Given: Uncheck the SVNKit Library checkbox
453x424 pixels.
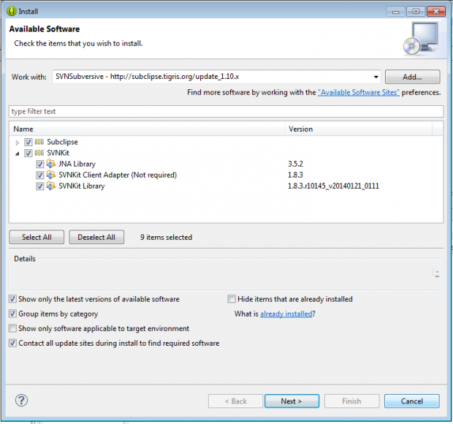Looking at the screenshot, I should [40, 186].
